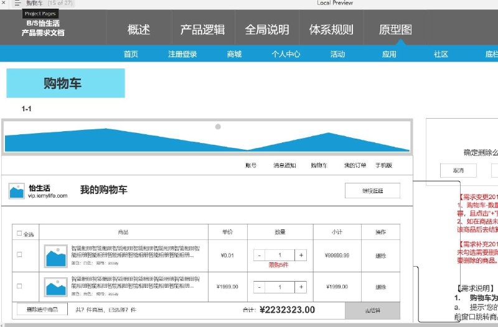Increase quantity of the ¥0.01 item
This screenshot has height=327, width=498.
point(301,256)
